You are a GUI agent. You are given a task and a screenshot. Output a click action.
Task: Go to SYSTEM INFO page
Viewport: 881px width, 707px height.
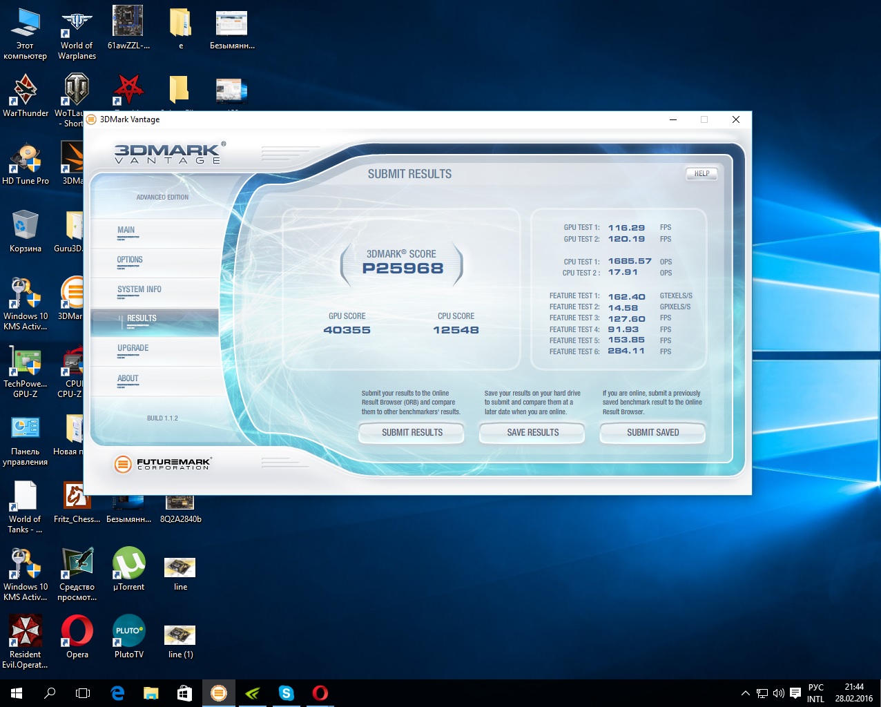point(139,290)
